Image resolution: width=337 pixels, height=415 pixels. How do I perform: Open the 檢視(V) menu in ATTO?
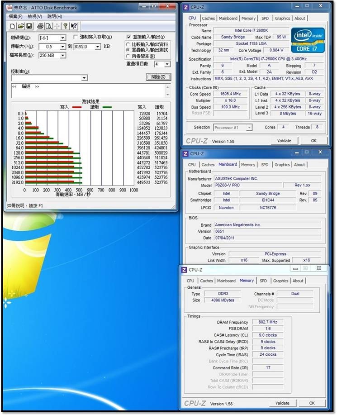click(35, 16)
